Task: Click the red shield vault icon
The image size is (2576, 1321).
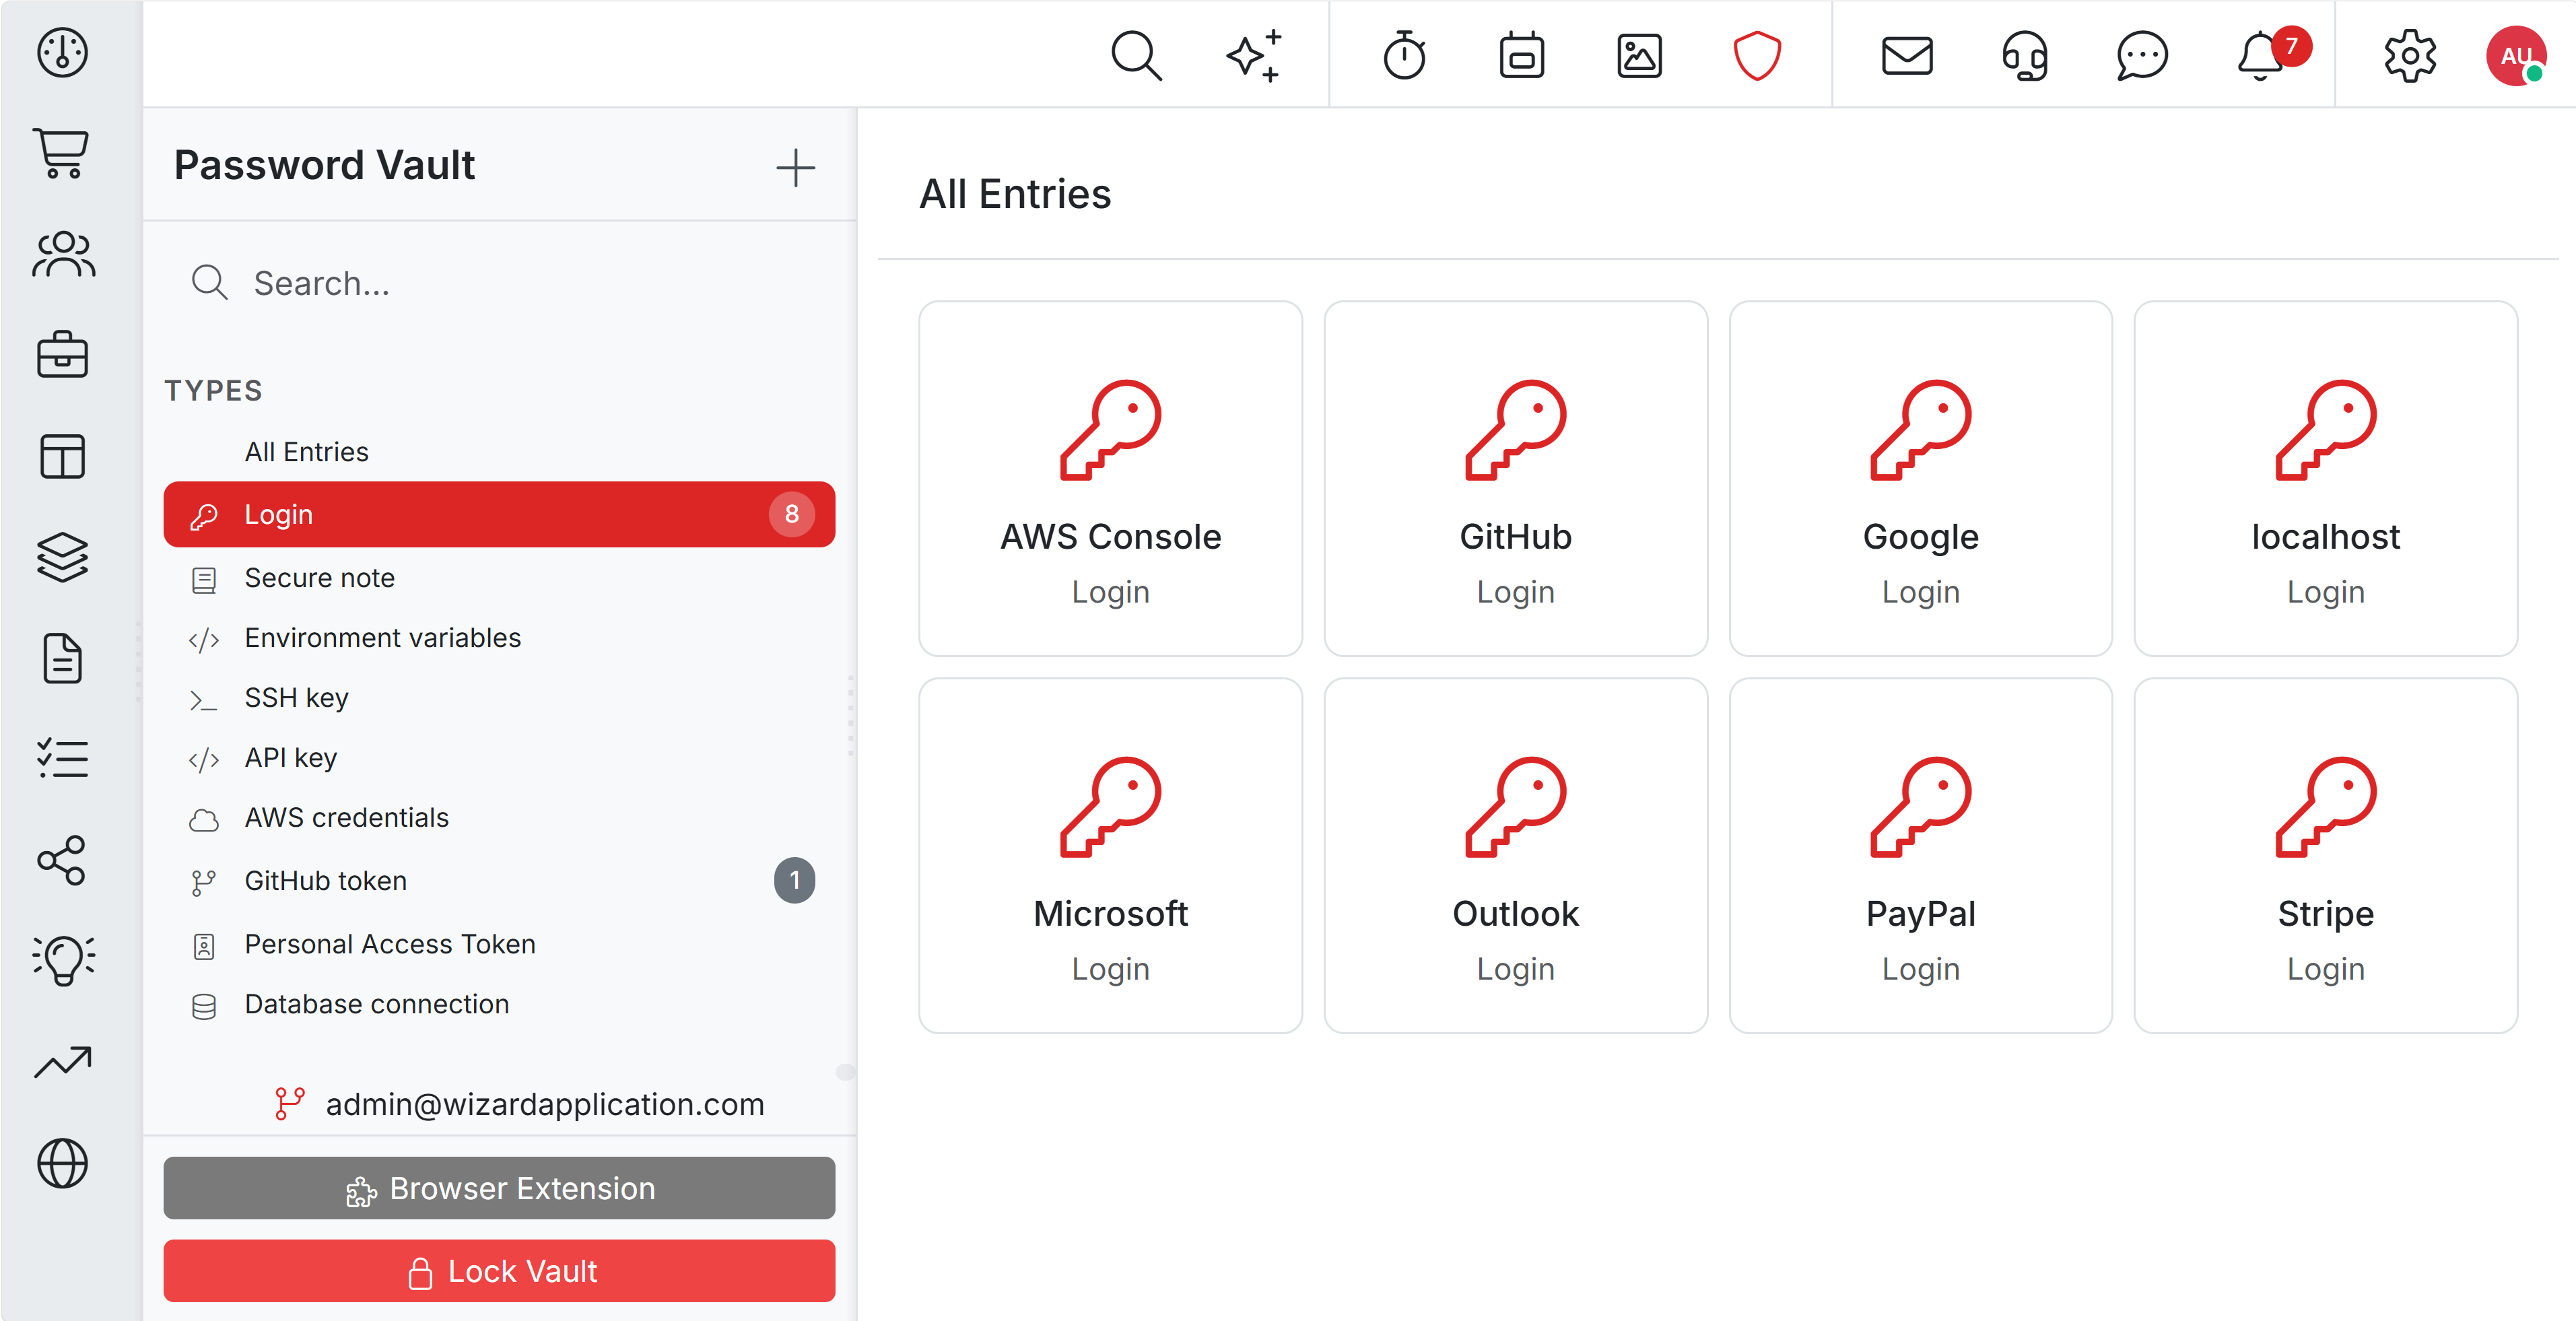Action: click(1756, 55)
